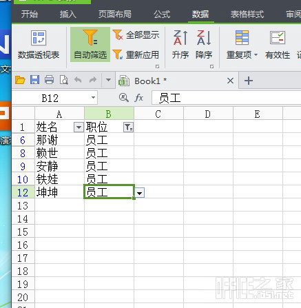Switch to the 页面布局 tab

[x=115, y=14]
